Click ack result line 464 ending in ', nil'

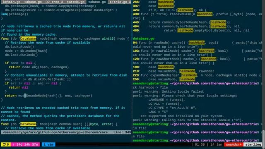[186, 26]
